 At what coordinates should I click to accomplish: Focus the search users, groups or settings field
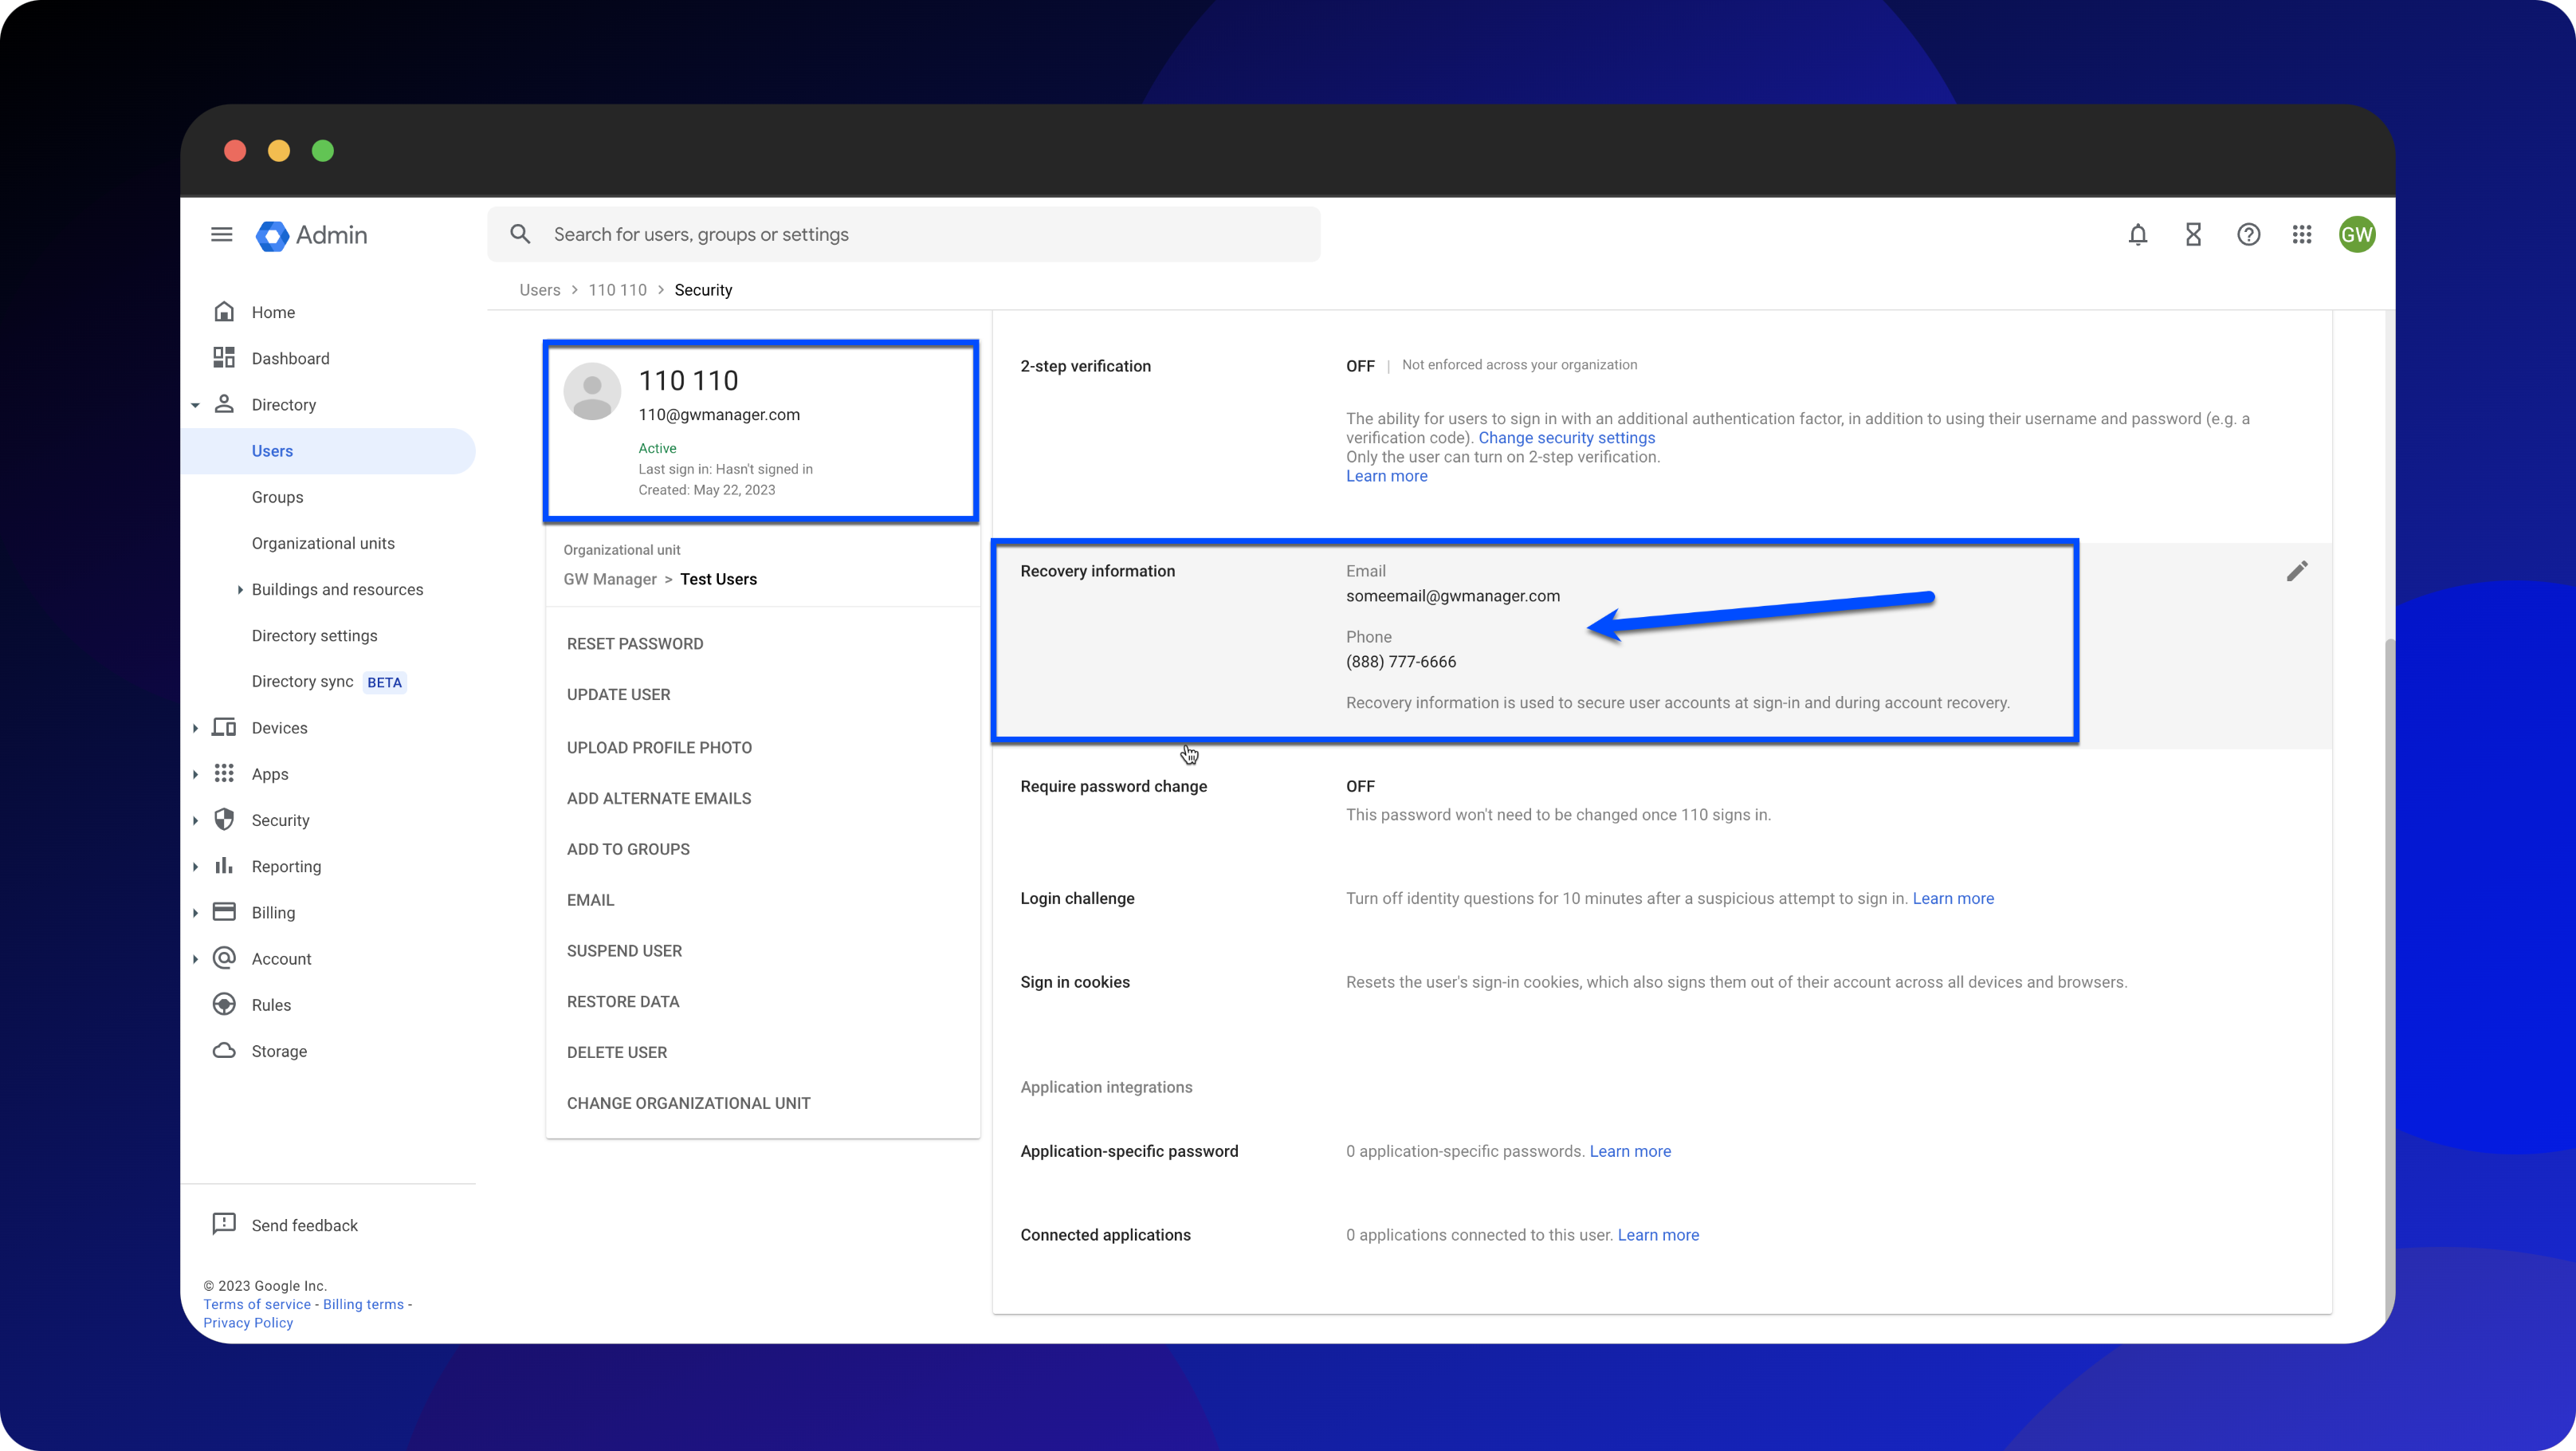click(x=903, y=234)
